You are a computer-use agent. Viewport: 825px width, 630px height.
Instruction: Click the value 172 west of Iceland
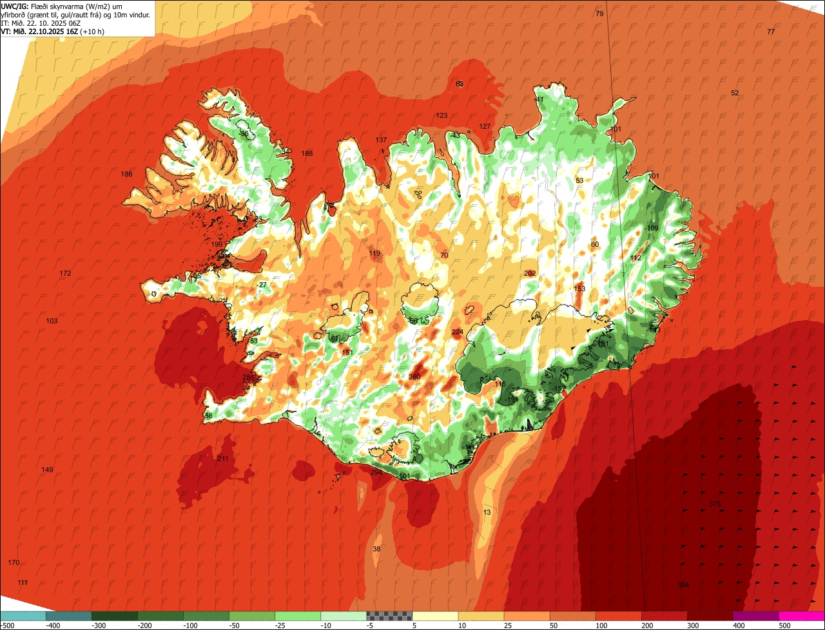click(x=65, y=273)
